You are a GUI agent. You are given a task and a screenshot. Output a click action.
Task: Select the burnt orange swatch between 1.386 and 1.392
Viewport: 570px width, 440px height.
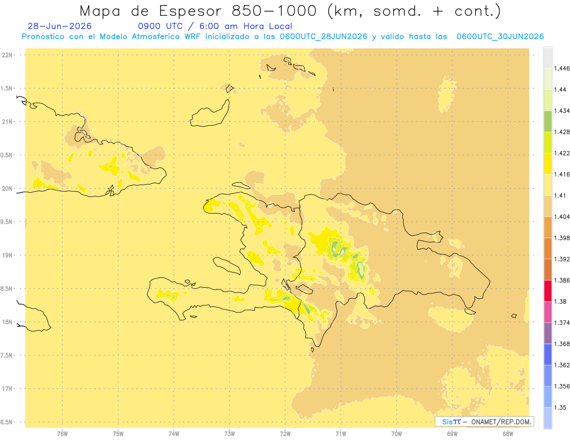click(x=548, y=270)
